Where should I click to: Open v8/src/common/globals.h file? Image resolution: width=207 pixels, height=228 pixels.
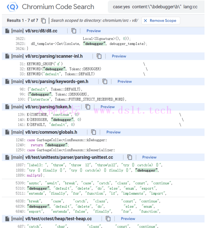[x=51, y=132]
